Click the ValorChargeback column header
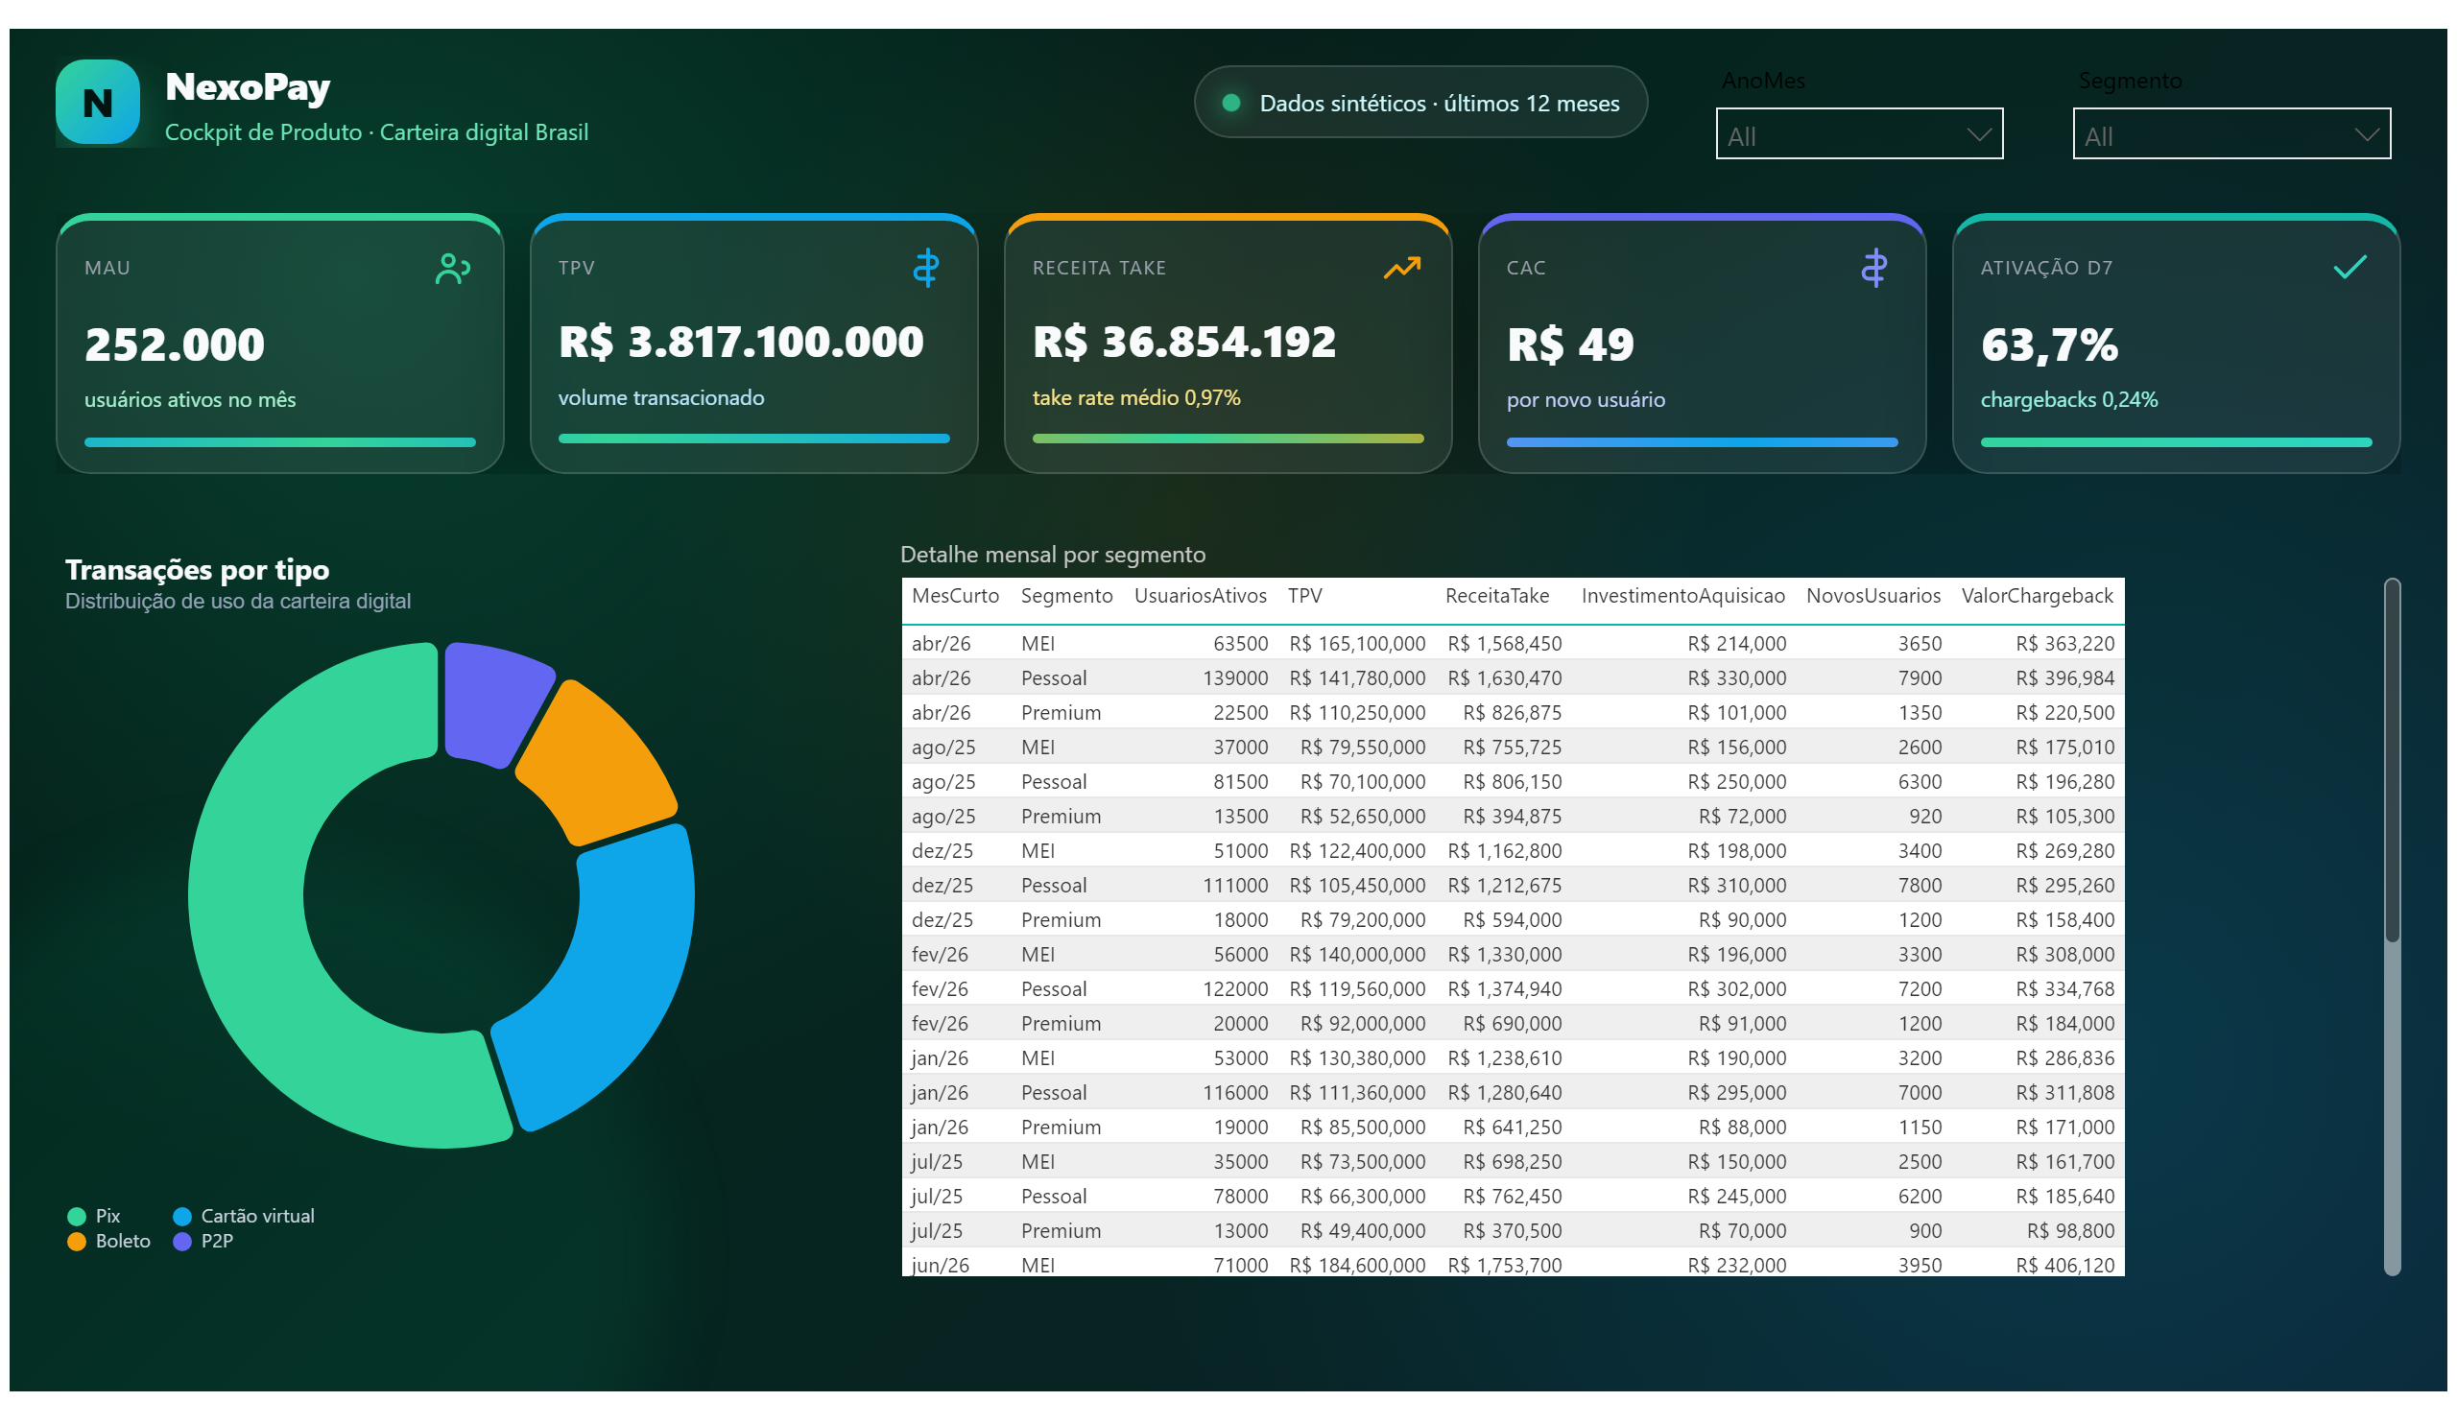The width and height of the screenshot is (2457, 1401). coord(2037,596)
